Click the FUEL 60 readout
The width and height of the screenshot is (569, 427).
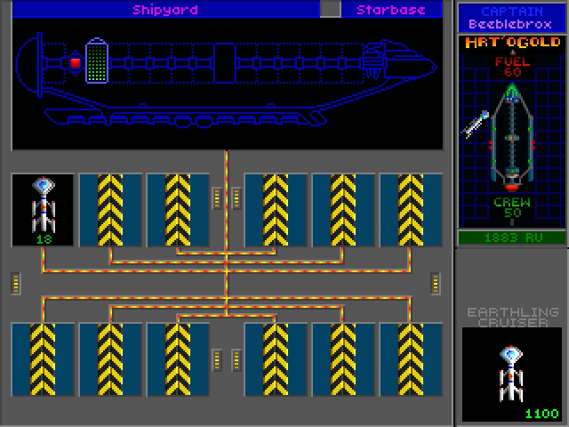(x=512, y=67)
